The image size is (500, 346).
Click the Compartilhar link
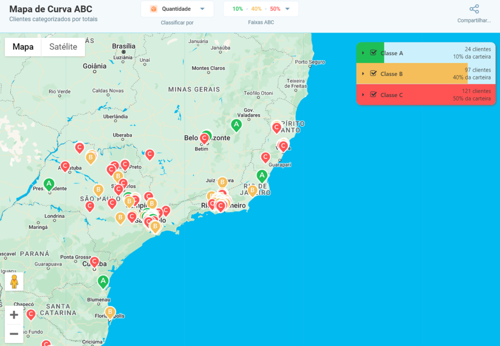(473, 20)
